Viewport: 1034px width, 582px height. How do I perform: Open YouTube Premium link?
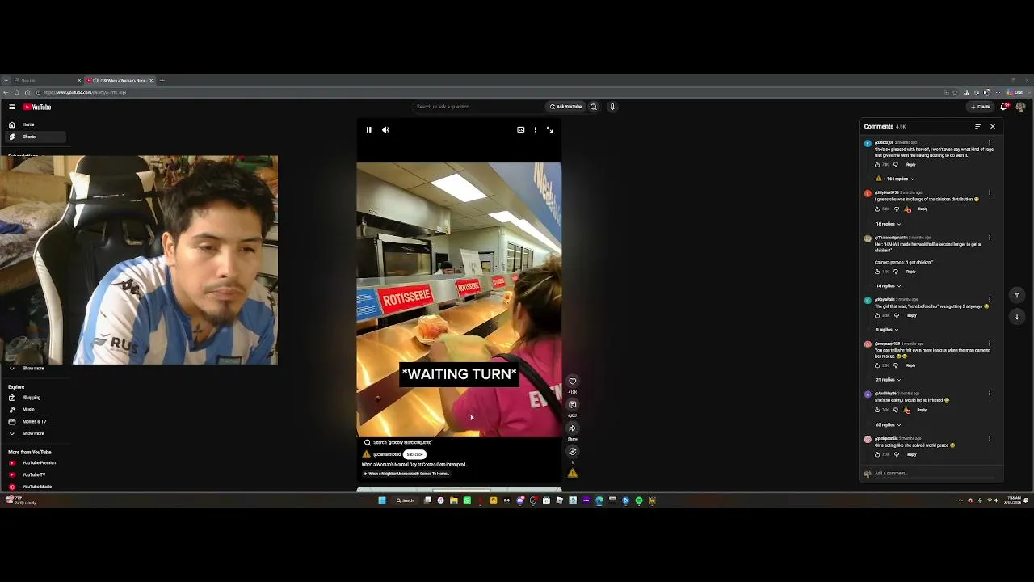pyautogui.click(x=36, y=463)
